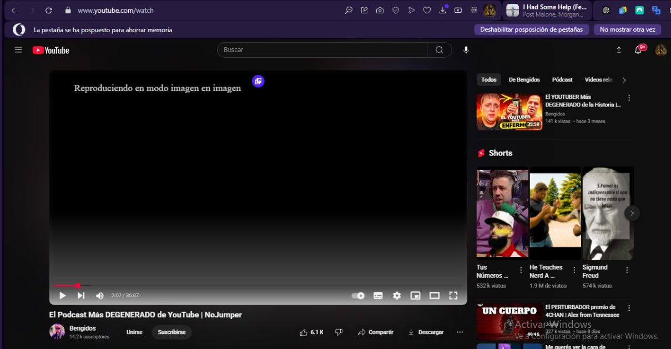
Task: Switch to theater mode view
Action: pyautogui.click(x=435, y=296)
